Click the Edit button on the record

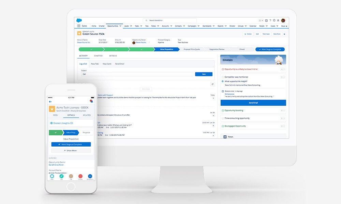257,34
